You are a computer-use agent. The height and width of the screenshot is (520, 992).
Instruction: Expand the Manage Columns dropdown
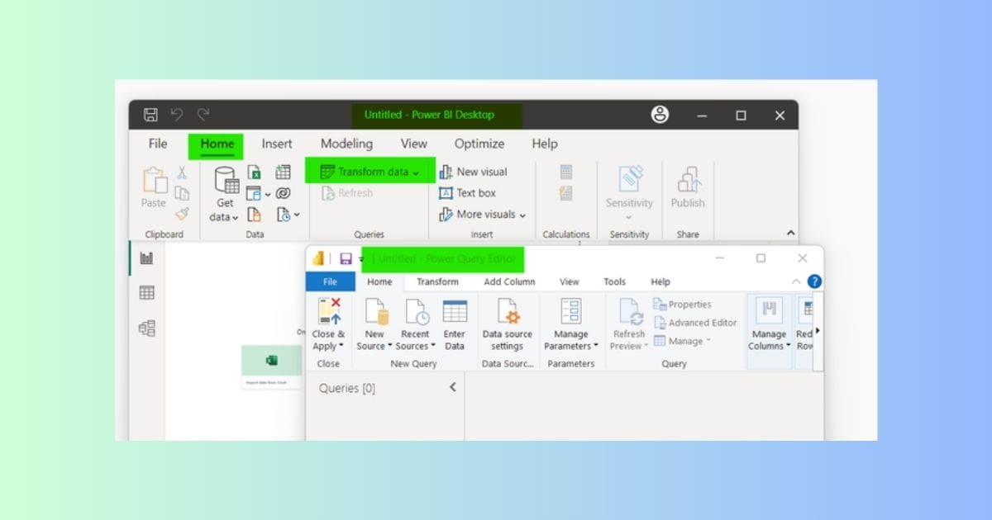(x=788, y=347)
